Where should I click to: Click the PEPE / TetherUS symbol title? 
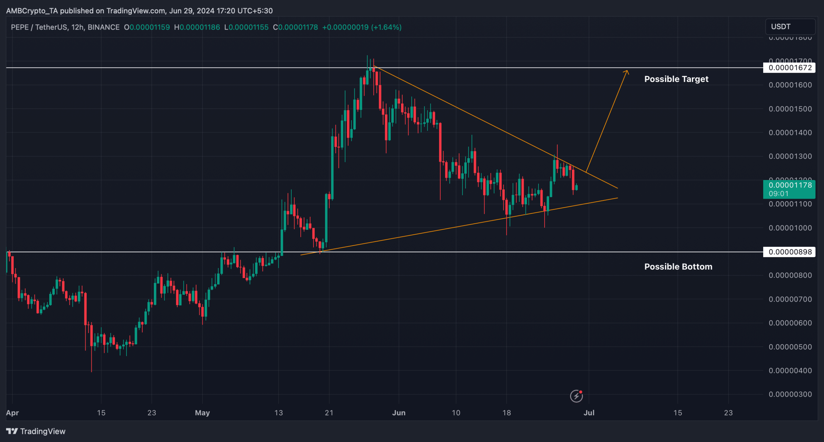(65, 27)
